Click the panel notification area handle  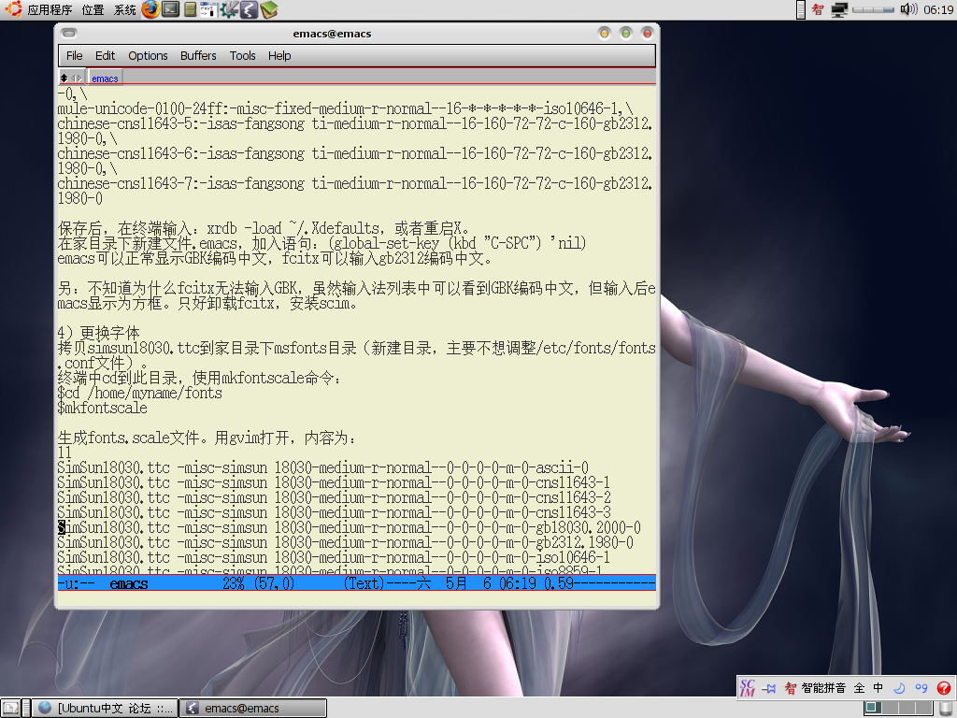pyautogui.click(x=801, y=9)
